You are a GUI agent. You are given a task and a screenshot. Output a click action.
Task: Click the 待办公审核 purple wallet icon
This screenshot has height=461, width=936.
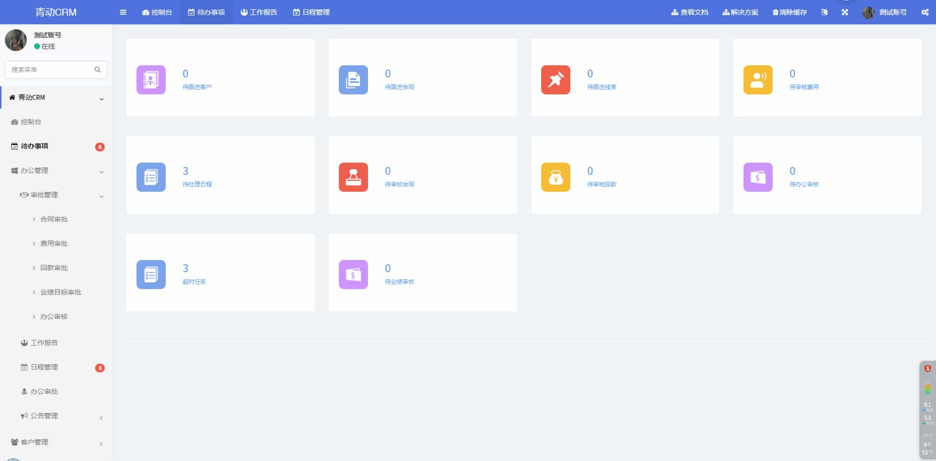click(x=758, y=177)
